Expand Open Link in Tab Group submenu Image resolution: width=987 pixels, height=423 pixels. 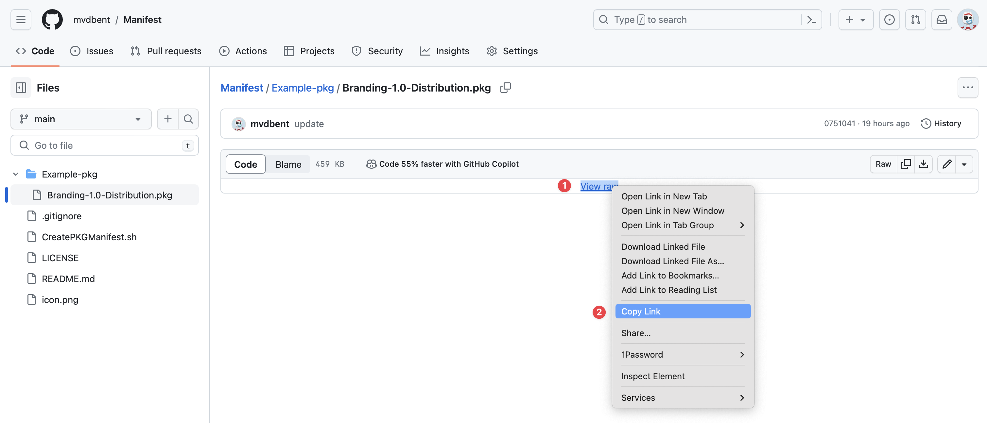[x=683, y=225]
